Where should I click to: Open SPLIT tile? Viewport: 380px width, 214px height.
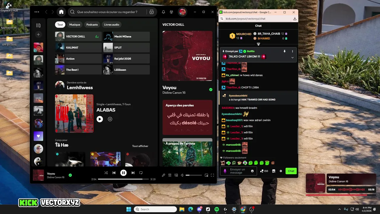coord(126,48)
